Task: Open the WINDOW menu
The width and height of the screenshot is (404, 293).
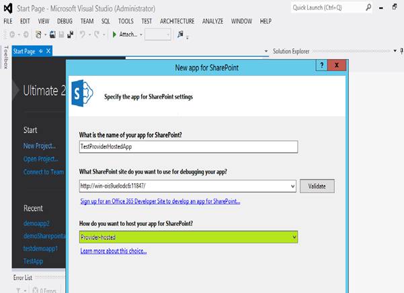Action: [x=241, y=21]
